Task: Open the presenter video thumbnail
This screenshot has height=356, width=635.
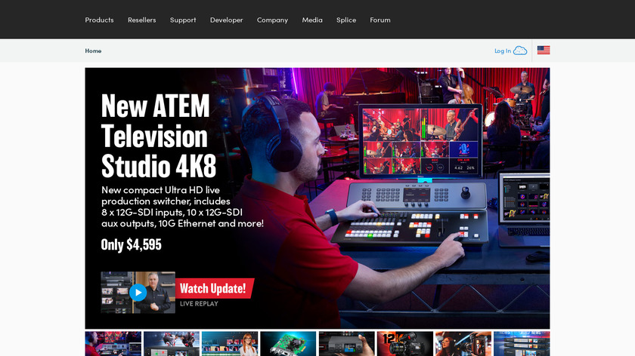Action: (x=138, y=292)
